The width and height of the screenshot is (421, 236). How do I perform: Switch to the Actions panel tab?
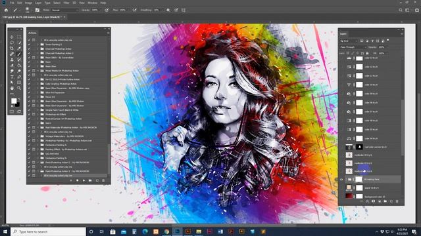point(32,33)
